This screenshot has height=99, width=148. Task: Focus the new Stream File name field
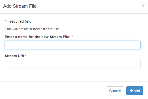[x=73, y=45]
